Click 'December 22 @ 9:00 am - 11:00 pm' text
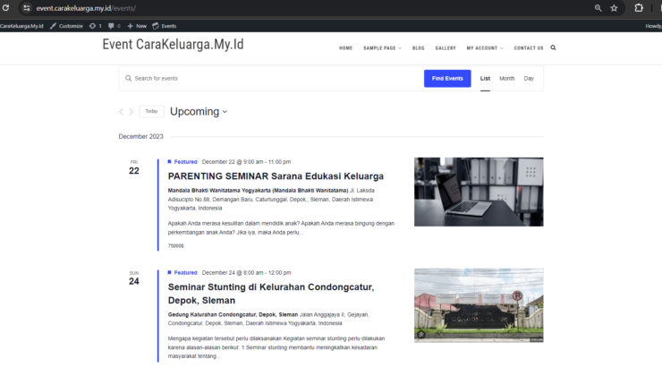The height and width of the screenshot is (376, 662). (x=246, y=162)
